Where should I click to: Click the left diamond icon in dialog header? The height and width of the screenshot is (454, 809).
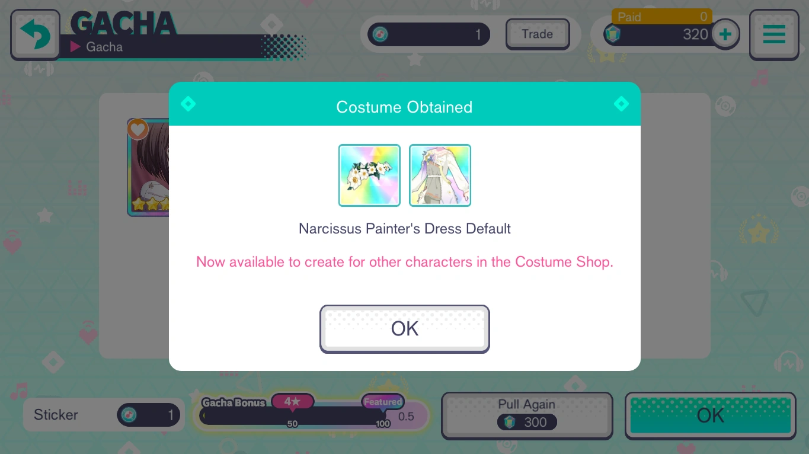[188, 104]
